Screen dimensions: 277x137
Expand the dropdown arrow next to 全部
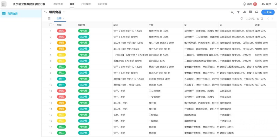tap(64, 19)
